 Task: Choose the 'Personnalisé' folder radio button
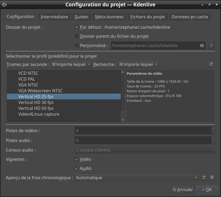pos(77,45)
